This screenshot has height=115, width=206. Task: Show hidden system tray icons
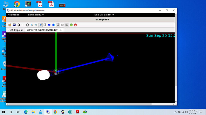tap(176, 112)
